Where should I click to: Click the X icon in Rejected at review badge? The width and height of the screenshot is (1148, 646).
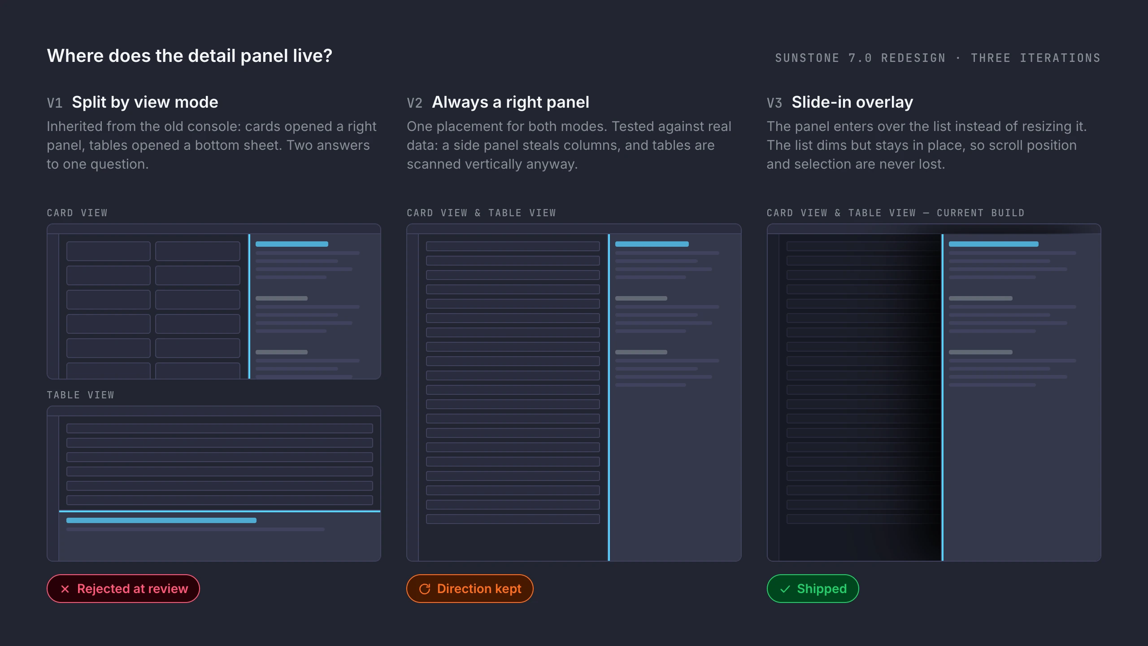click(65, 589)
